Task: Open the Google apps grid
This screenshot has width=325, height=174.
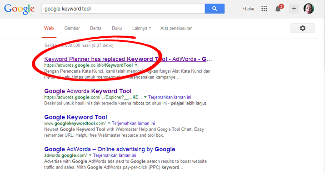Action: (x=264, y=9)
